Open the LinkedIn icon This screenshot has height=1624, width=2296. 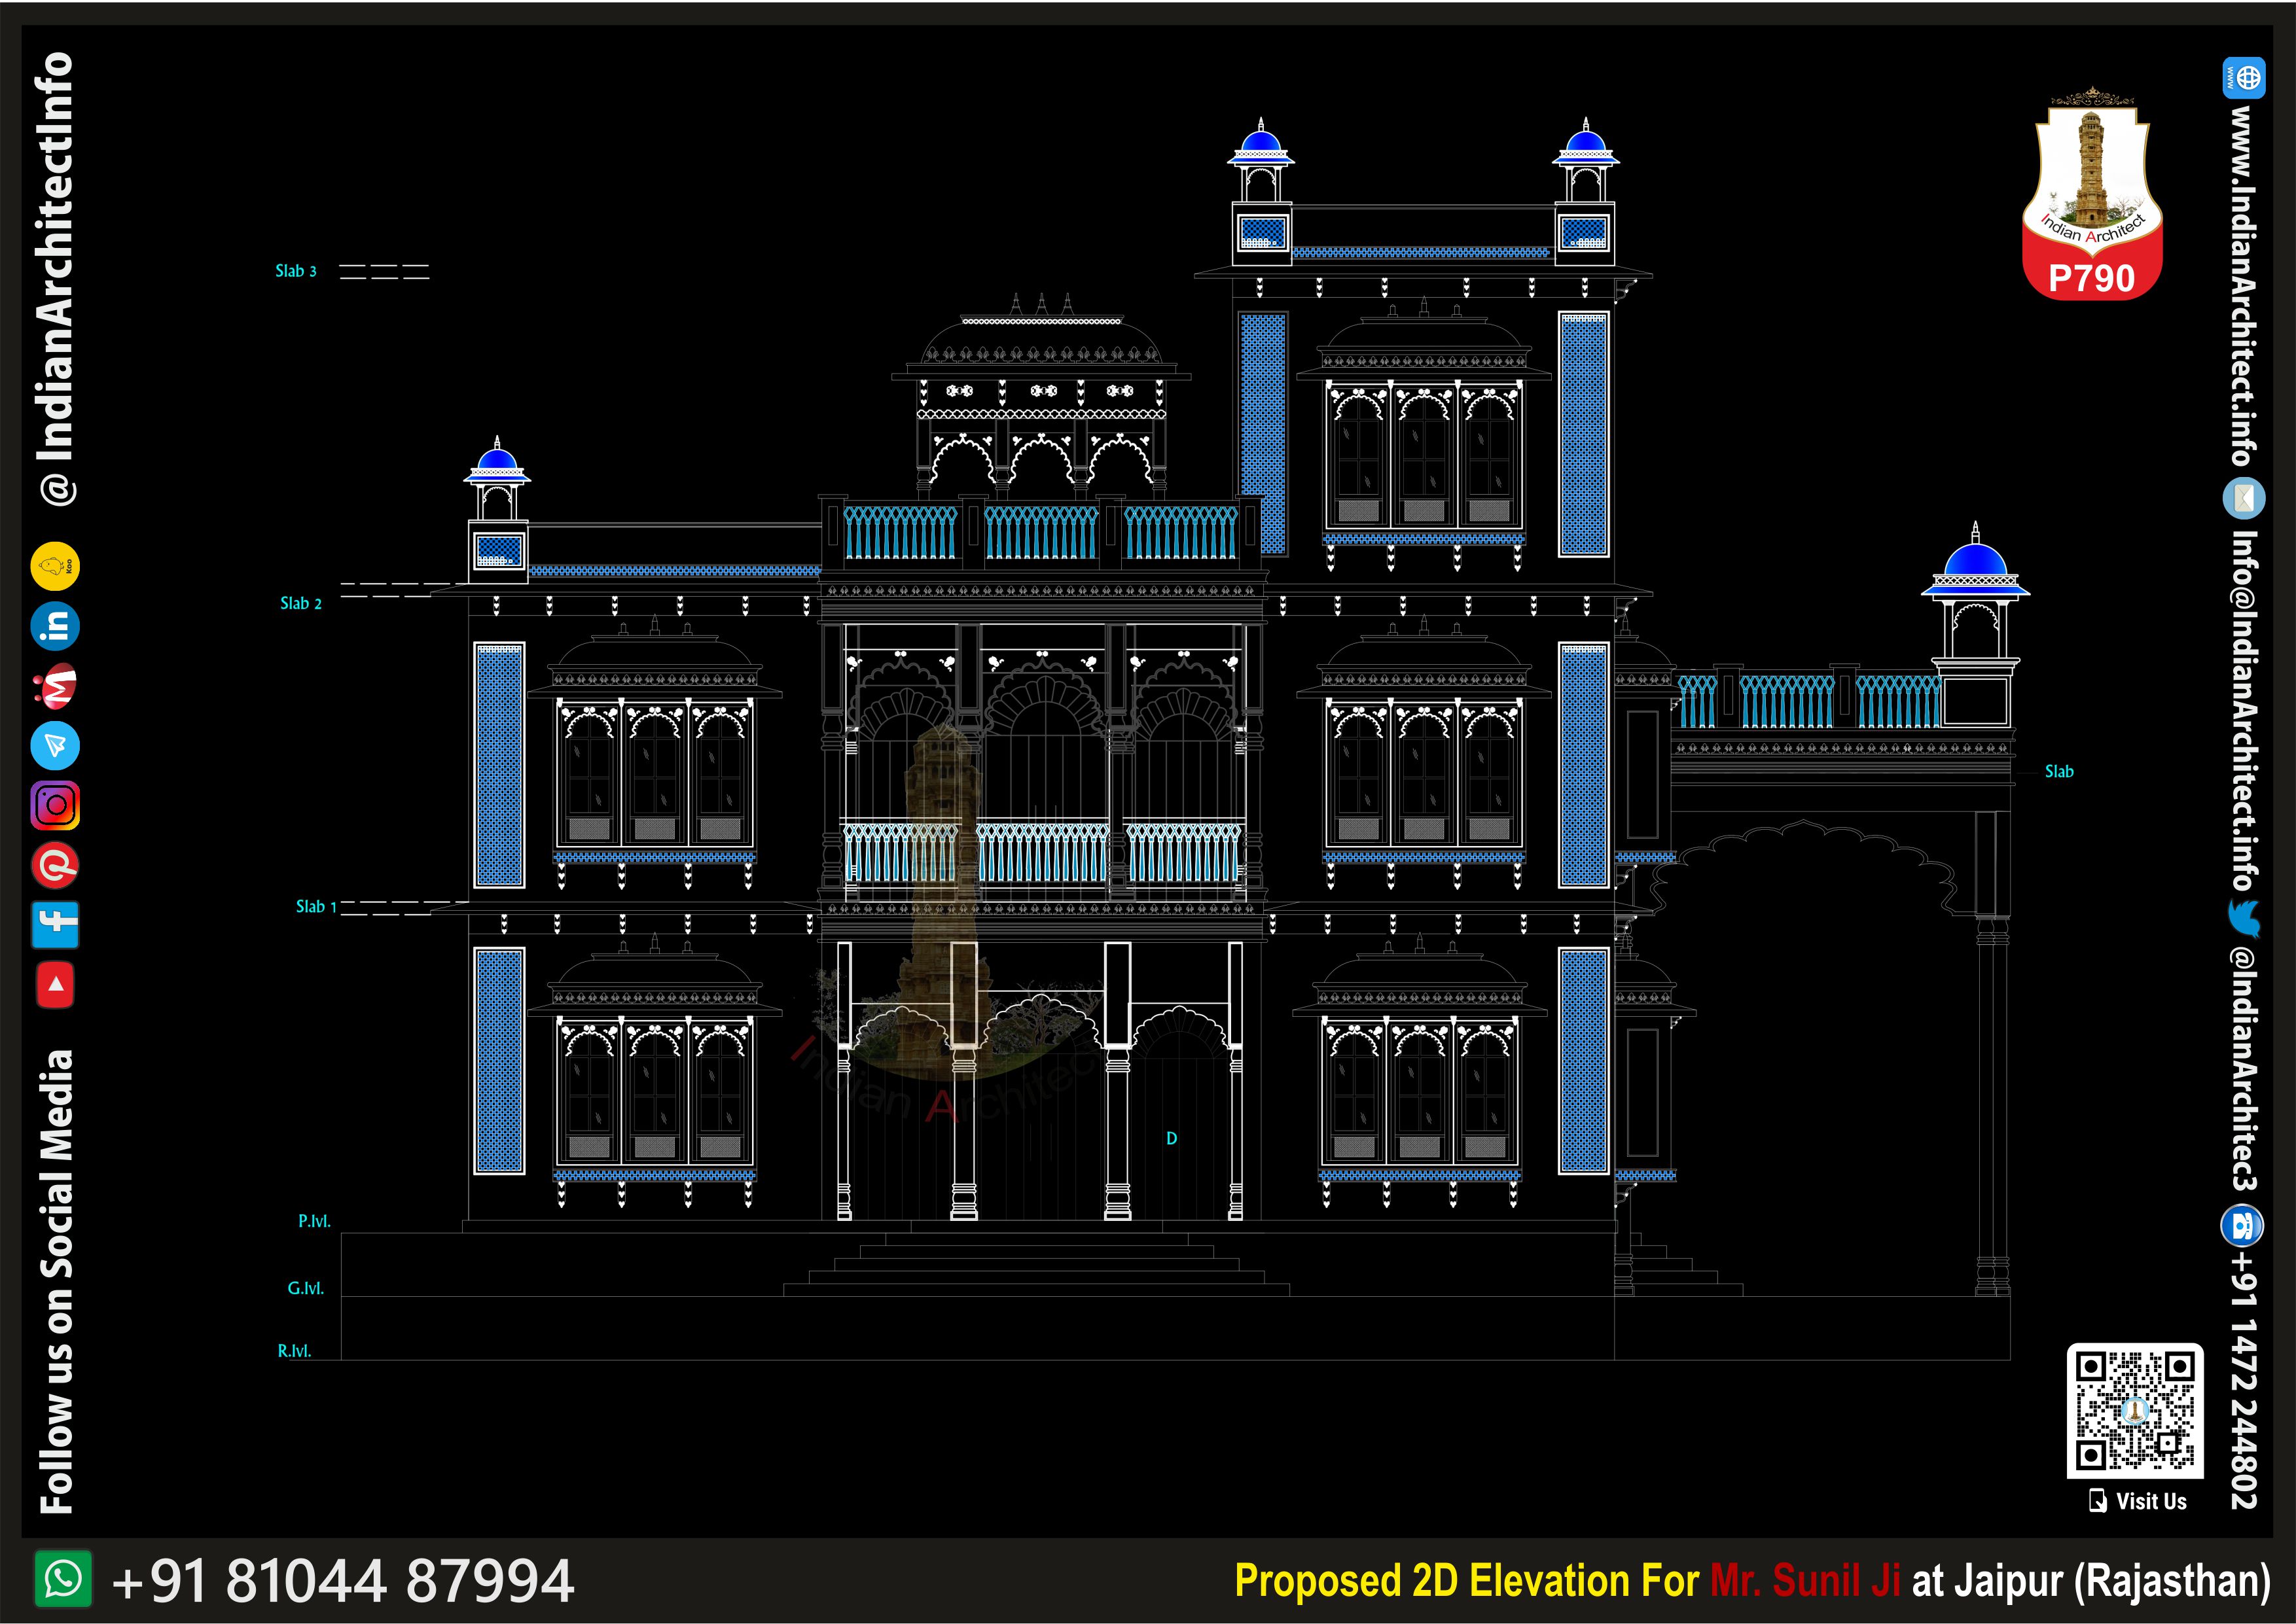click(55, 626)
